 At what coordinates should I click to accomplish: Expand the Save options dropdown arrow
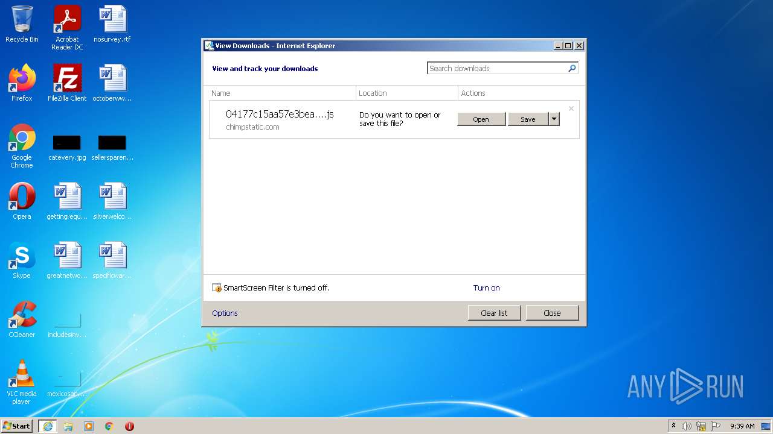[x=554, y=119]
